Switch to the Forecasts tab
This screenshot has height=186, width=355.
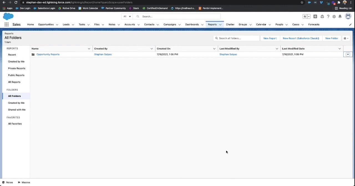pos(314,24)
